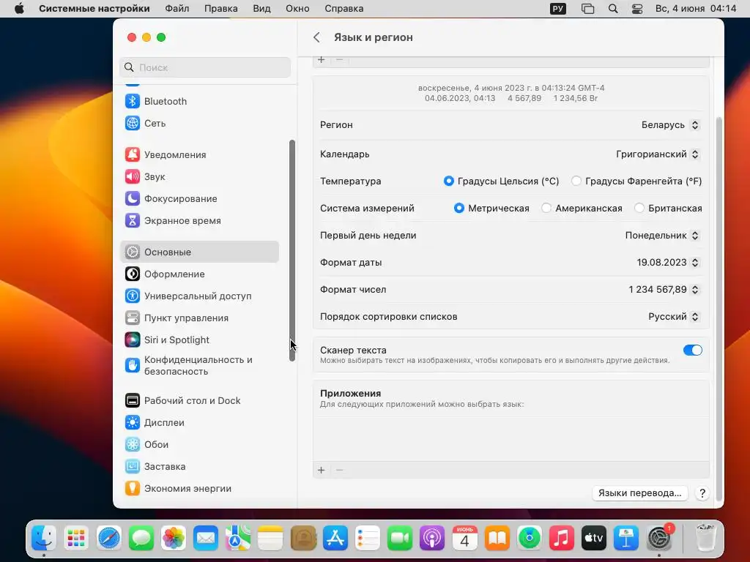Open Music app in Dock
Screen dimensions: 750x562
pos(562,539)
